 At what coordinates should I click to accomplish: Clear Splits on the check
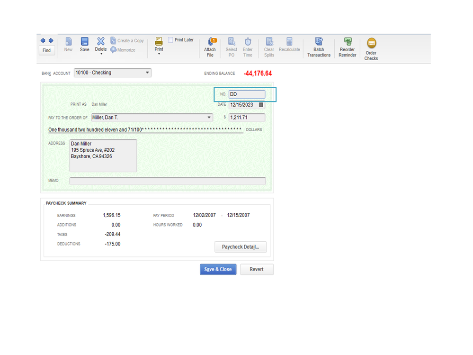[x=269, y=47]
